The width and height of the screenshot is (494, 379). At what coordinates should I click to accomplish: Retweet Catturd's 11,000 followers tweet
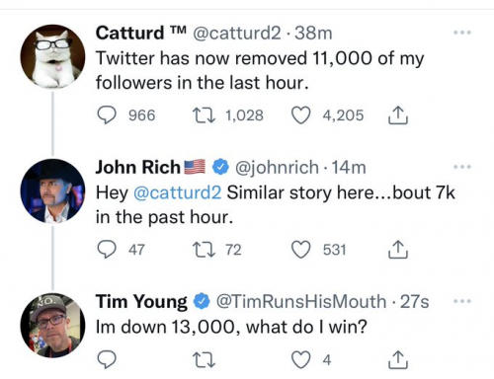[204, 115]
